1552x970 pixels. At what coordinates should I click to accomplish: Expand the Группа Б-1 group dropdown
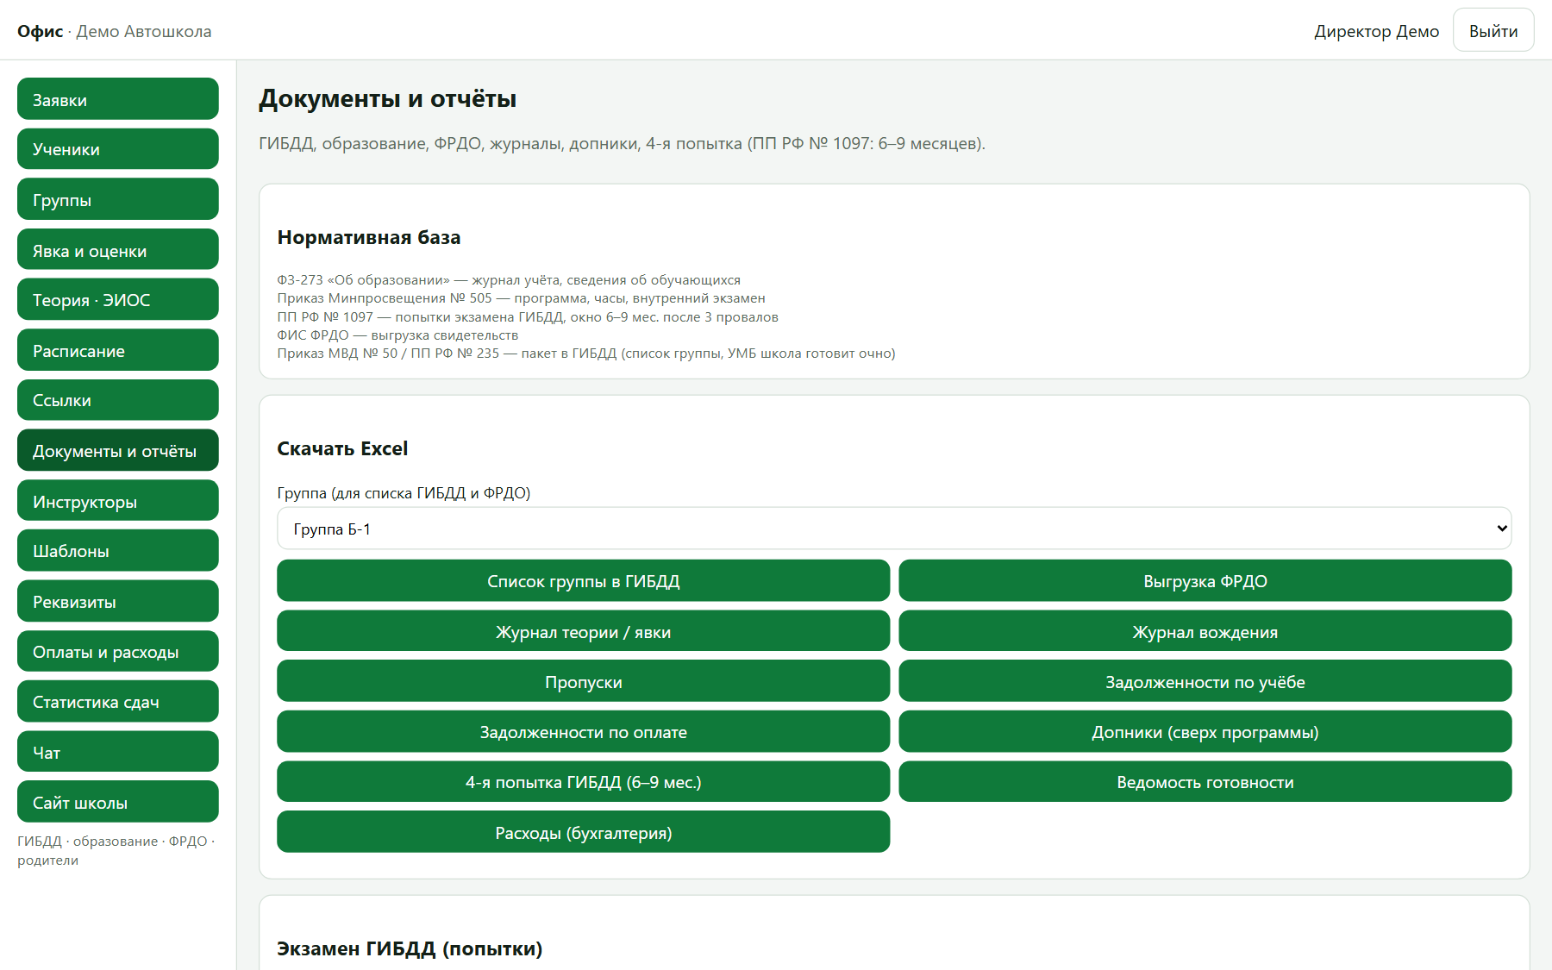tap(894, 529)
